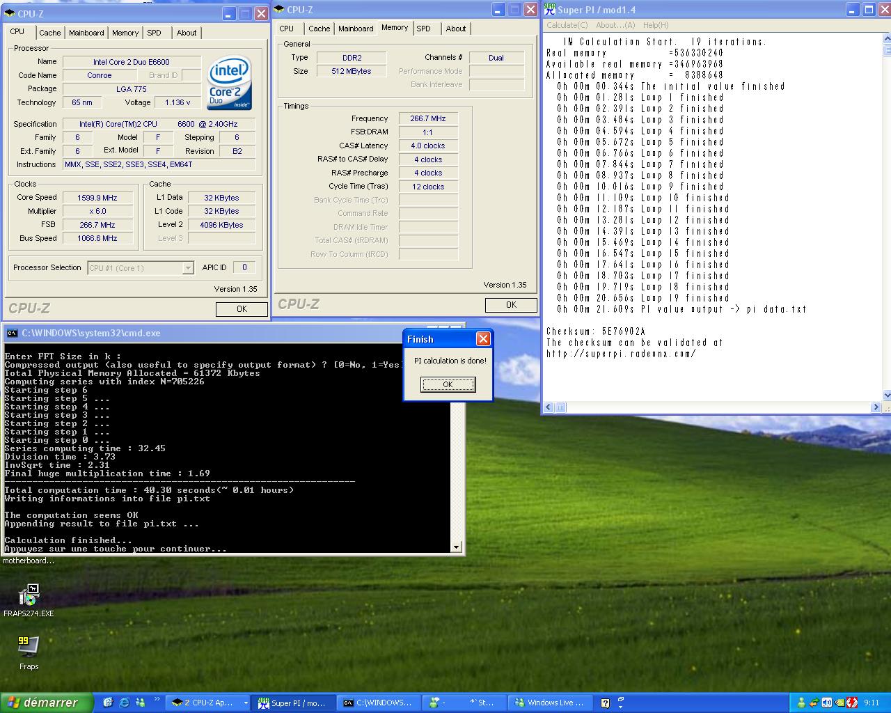Open Mainboard tab in CPU-Z Memory window

(356, 29)
